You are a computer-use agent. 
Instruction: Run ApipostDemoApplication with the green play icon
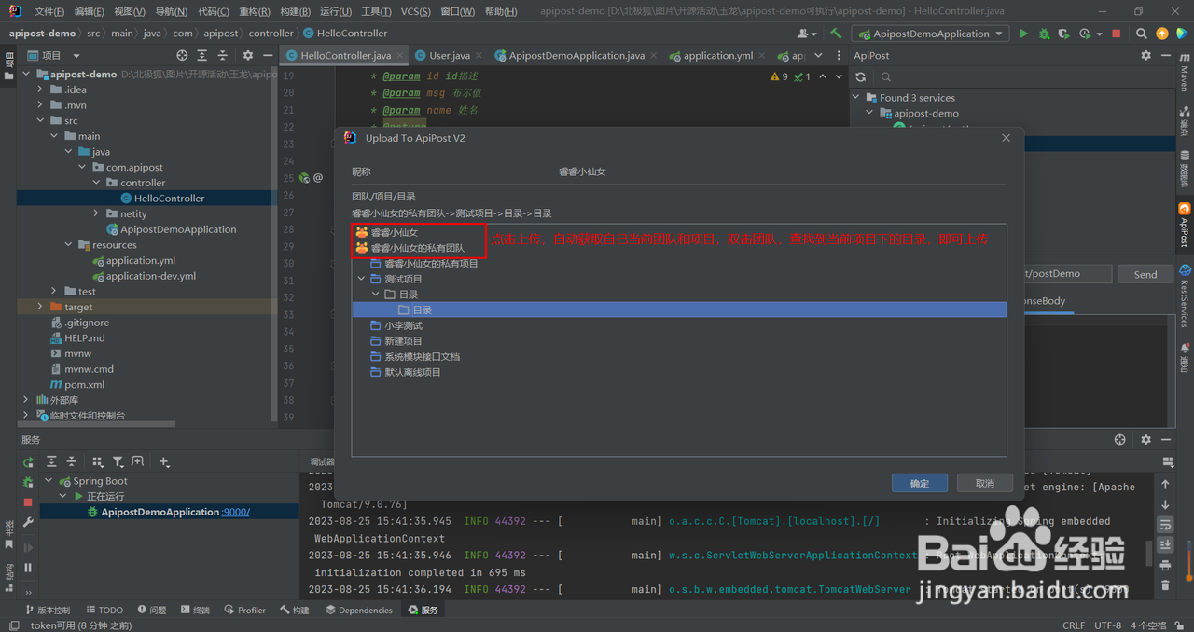(x=1024, y=34)
